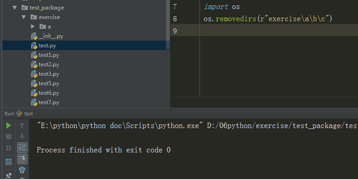Screen dimensions: 358x179
Task: Click the python.exe command line in console
Action: click(197, 125)
